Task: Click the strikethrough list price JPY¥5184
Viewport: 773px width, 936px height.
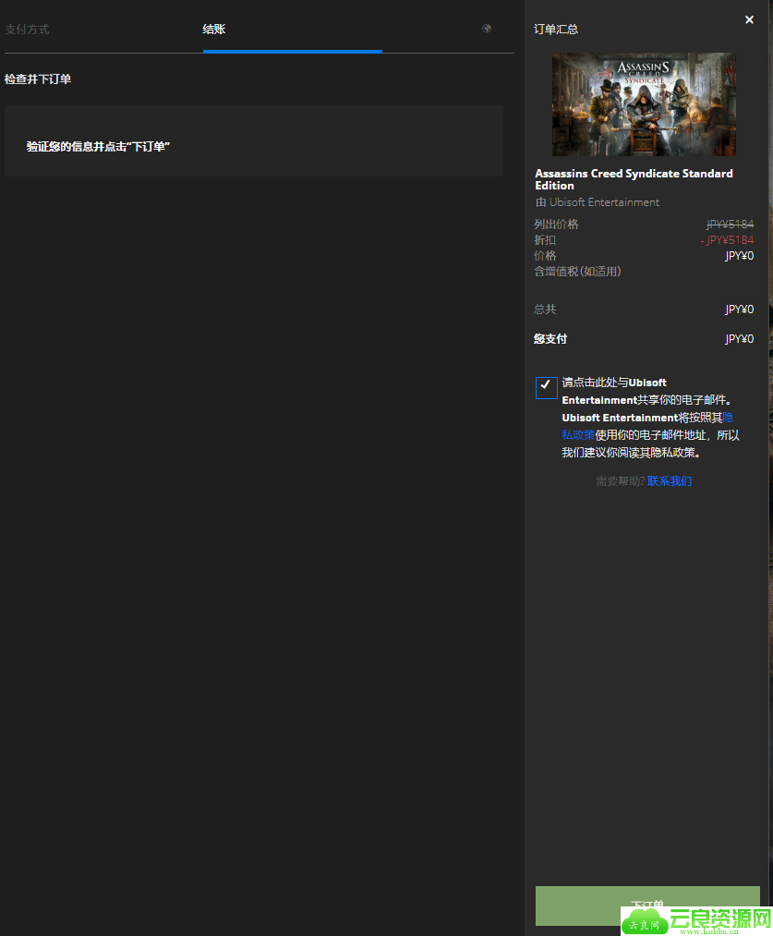Action: [x=730, y=225]
